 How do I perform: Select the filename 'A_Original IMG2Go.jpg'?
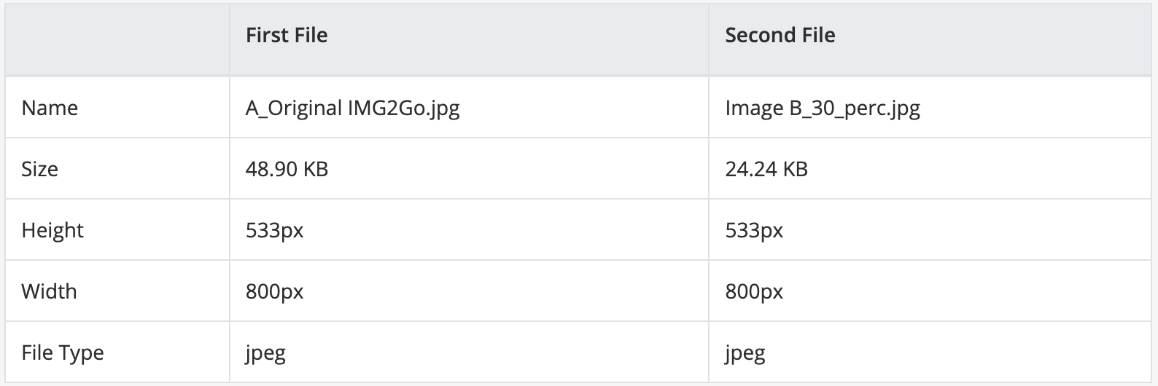click(352, 108)
